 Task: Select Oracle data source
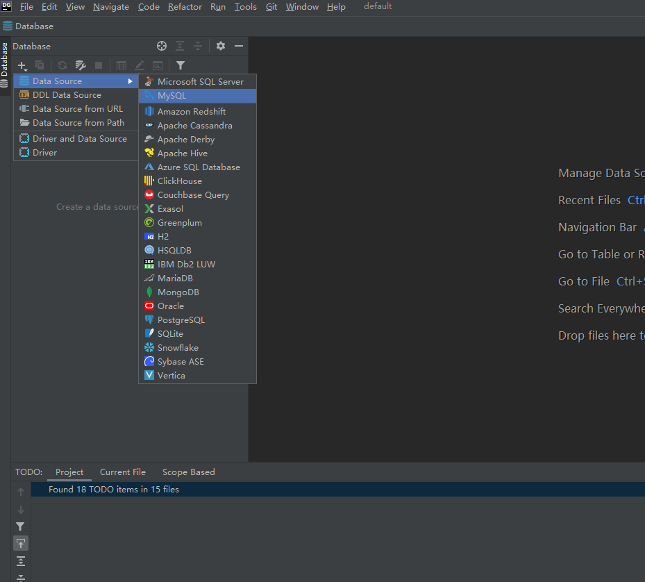click(x=197, y=306)
